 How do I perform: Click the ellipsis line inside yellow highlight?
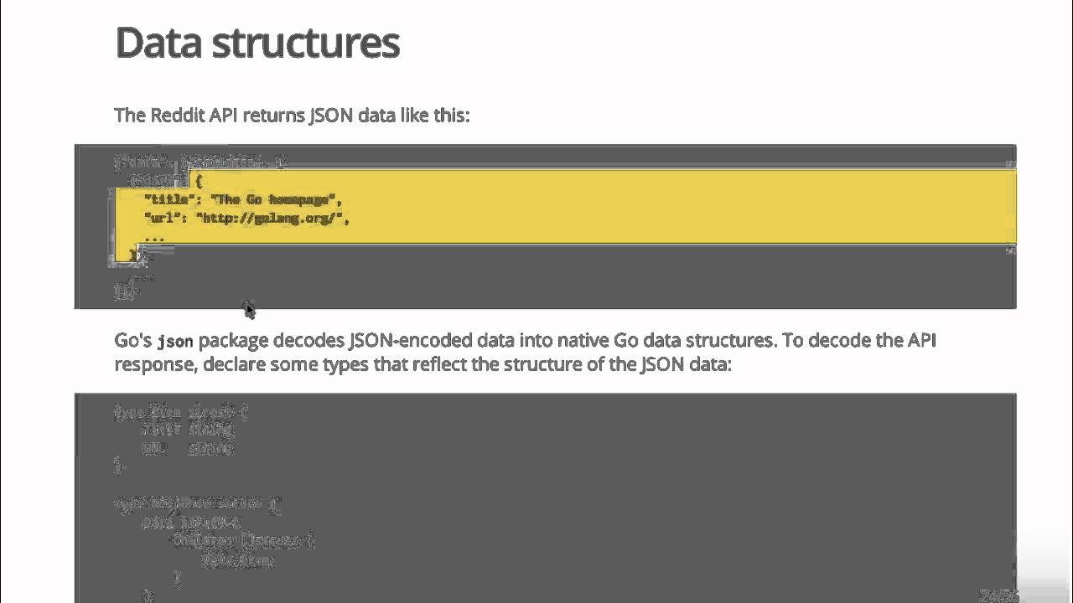click(154, 237)
